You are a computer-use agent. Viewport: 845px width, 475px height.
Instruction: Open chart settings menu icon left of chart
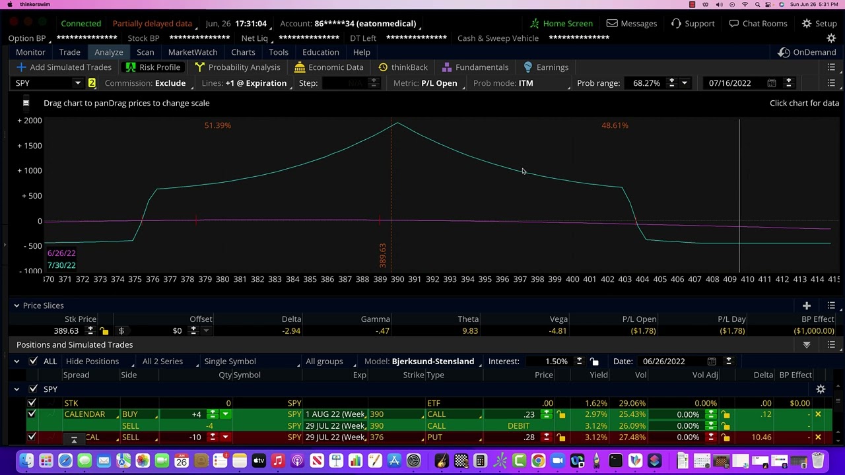pos(26,103)
